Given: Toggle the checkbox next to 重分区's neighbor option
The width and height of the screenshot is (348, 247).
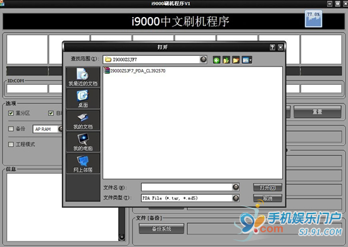Looking at the screenshot, I should point(51,113).
